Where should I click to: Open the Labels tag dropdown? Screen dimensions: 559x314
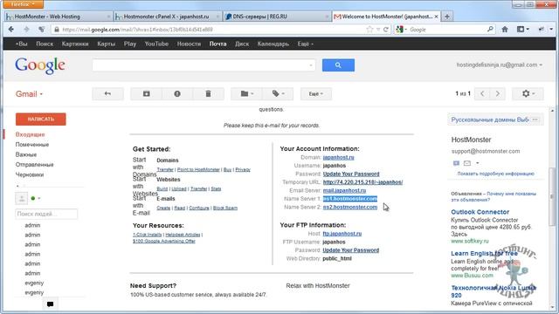coord(278,93)
